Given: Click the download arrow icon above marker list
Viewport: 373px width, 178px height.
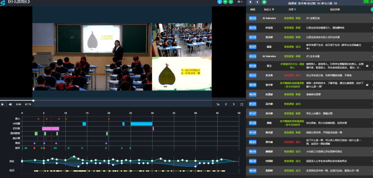Looking at the screenshot, I should click(250, 2).
